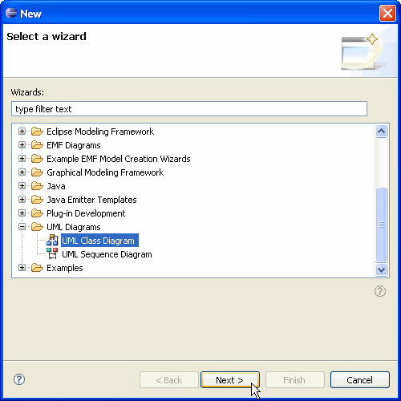Click the help question mark icon bottom left
401x401 pixels.
[19, 379]
